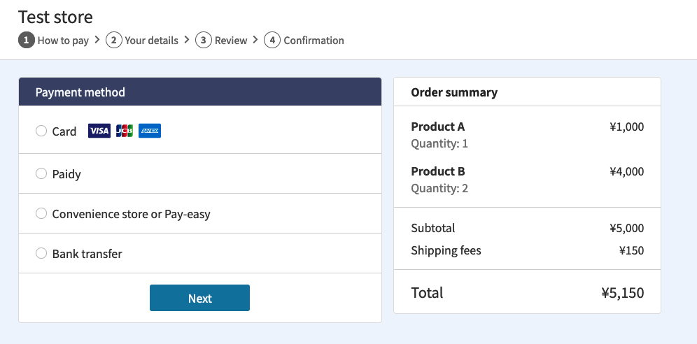Image resolution: width=697 pixels, height=344 pixels.
Task: Select the Card radio button
Action: pyautogui.click(x=41, y=131)
